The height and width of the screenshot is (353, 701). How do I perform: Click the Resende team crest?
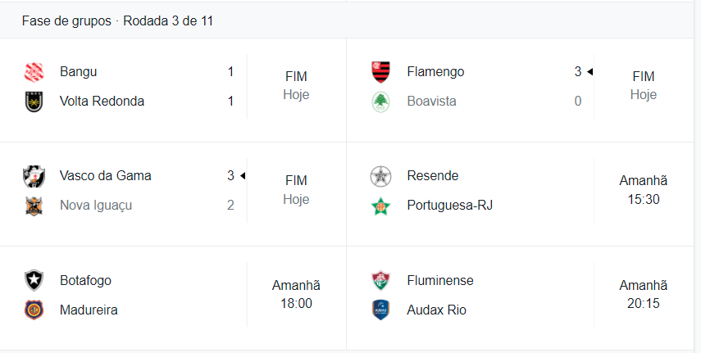click(x=380, y=176)
